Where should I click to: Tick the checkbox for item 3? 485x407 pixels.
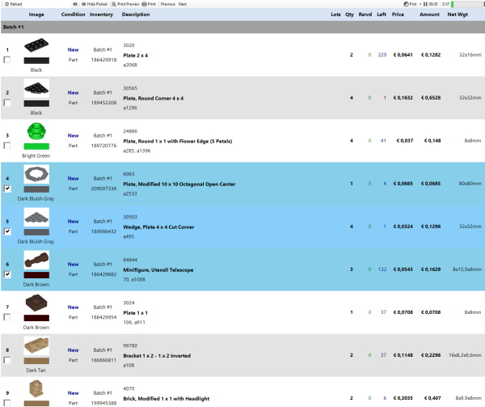(7, 146)
